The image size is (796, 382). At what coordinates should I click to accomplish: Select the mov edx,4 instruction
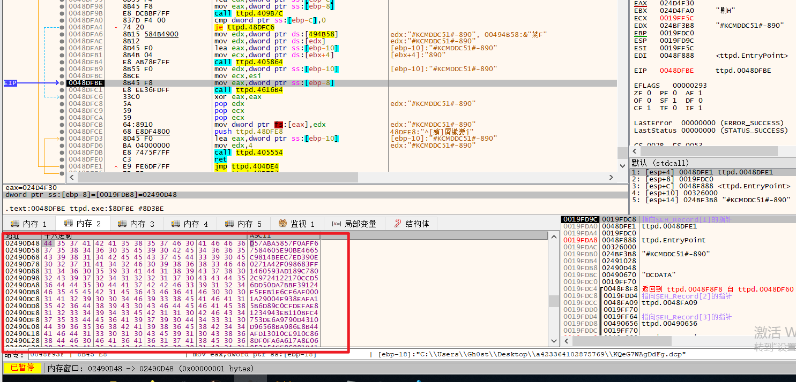pyautogui.click(x=233, y=146)
